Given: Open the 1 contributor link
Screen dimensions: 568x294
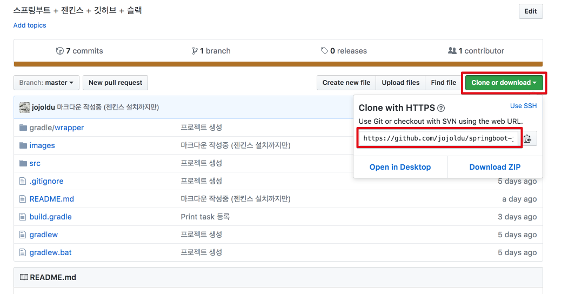Looking at the screenshot, I should click(476, 51).
